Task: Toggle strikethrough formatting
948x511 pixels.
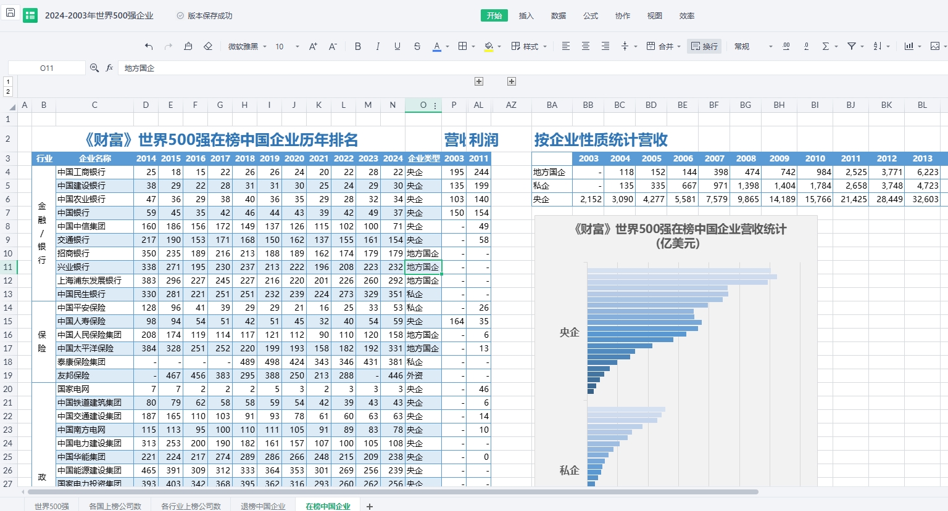Action: tap(417, 46)
